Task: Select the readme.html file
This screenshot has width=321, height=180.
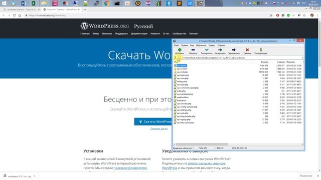Action: point(183,97)
